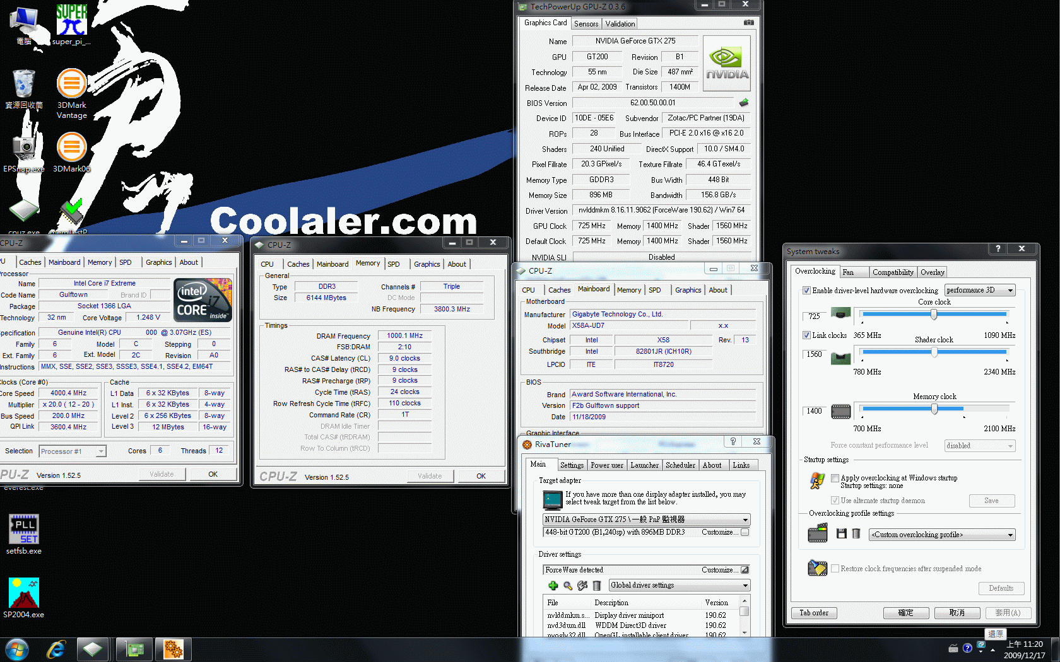This screenshot has width=1060, height=662.
Task: Click the taskbar clock showing 11:20
Action: coord(1024,649)
